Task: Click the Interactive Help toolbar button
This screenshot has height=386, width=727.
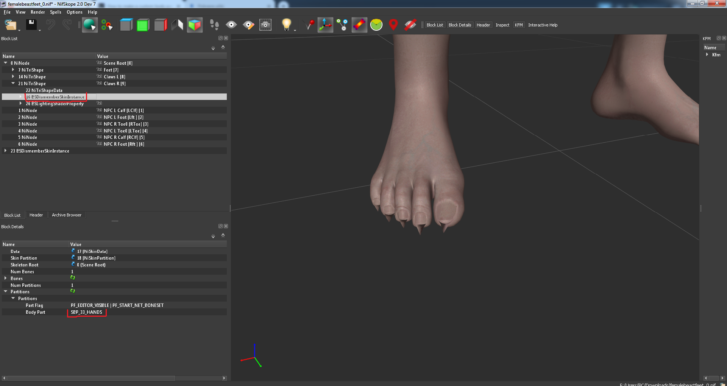Action: tap(543, 25)
